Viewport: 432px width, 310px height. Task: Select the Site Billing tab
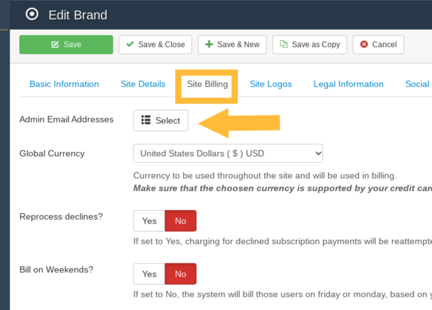(207, 84)
